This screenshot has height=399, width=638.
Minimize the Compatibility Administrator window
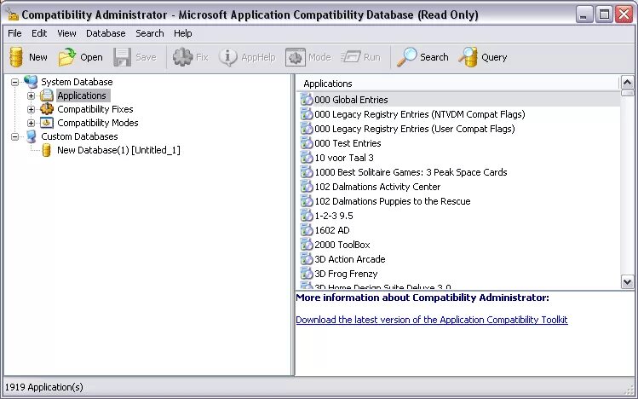(584, 14)
